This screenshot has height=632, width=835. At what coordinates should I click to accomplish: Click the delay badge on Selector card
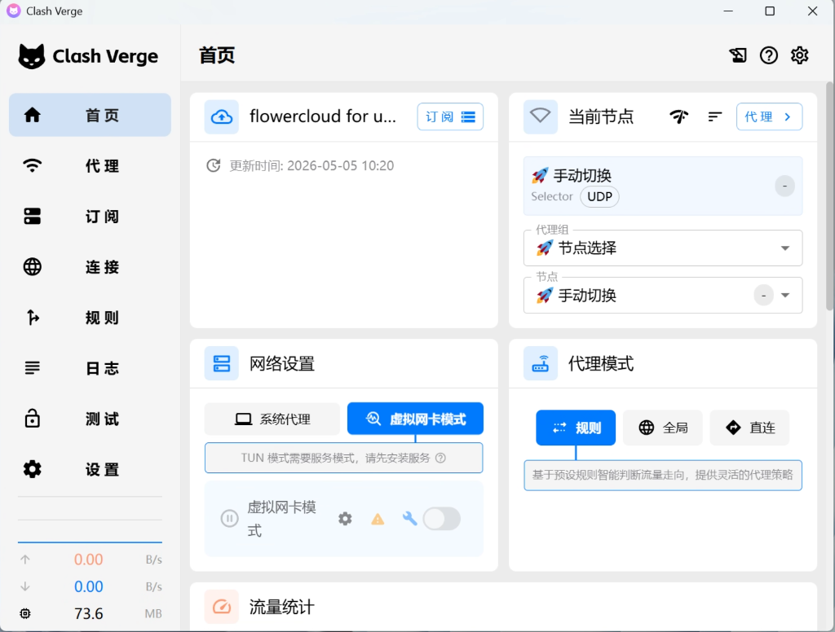[x=784, y=187]
